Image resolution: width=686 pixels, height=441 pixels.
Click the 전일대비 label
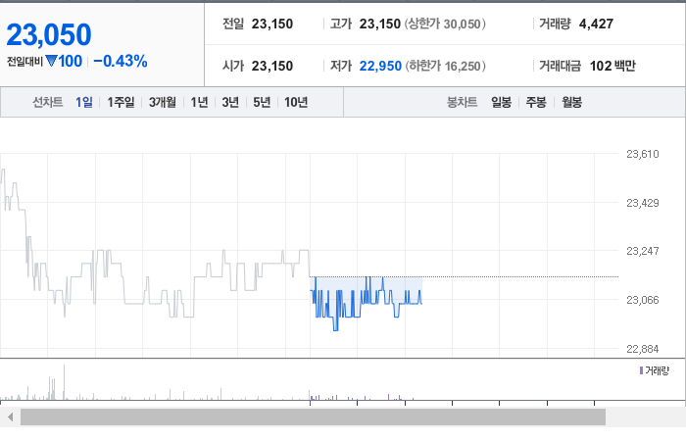tap(24, 61)
